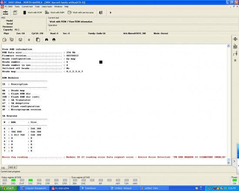239x191 pixels.
Task: Click the log scrollbar up arrow
Action: point(228,46)
